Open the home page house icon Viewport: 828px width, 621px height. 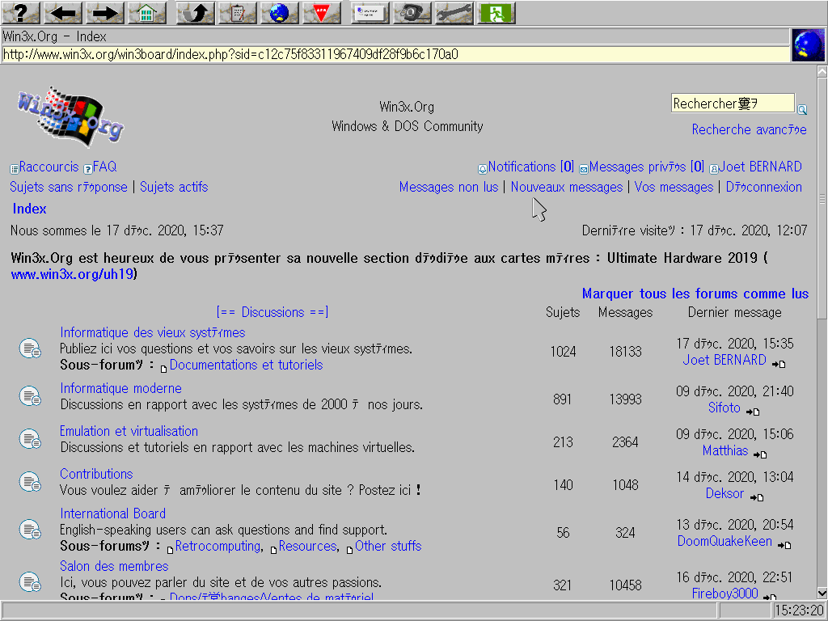pyautogui.click(x=146, y=12)
